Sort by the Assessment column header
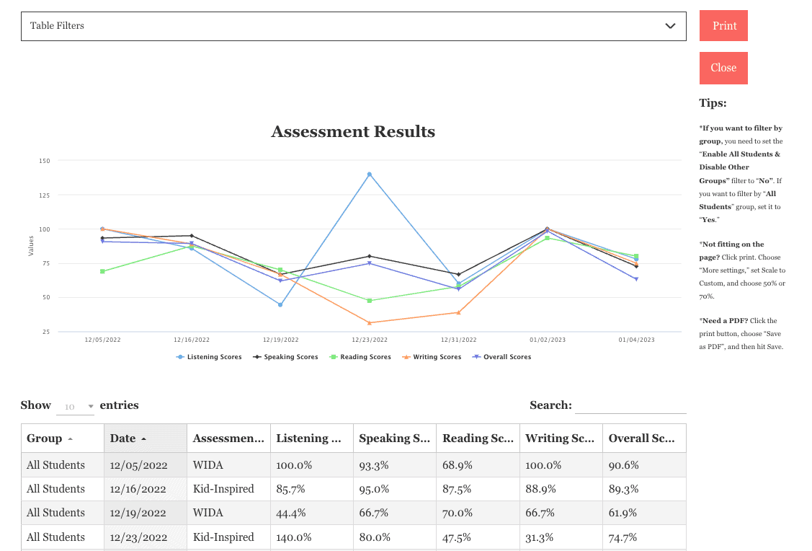The image size is (812, 551). coord(228,438)
